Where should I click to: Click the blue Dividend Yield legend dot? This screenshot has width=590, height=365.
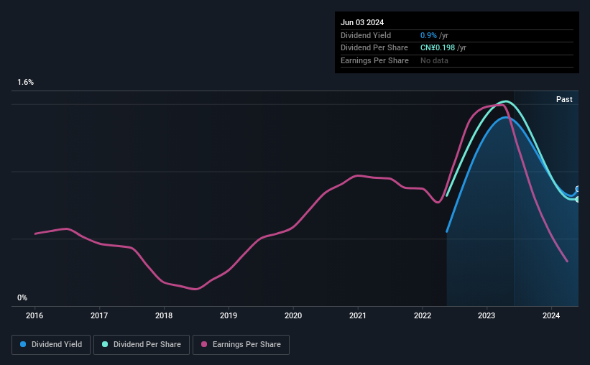pos(23,344)
